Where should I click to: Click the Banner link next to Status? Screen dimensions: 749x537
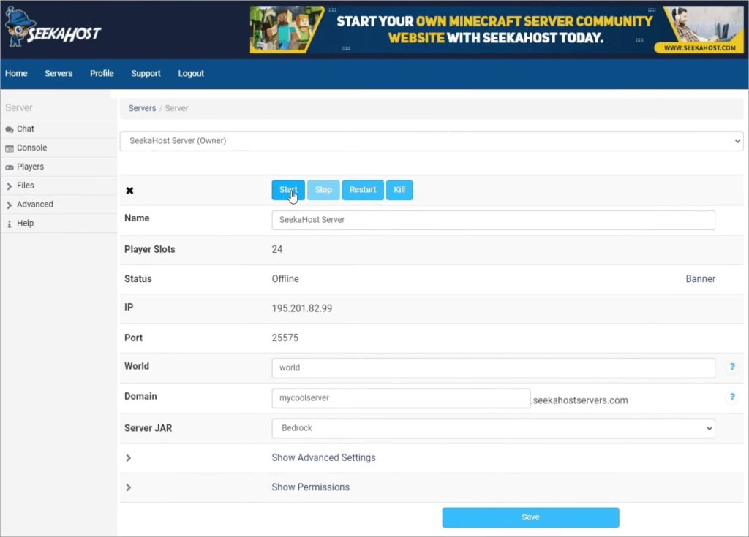pos(700,279)
